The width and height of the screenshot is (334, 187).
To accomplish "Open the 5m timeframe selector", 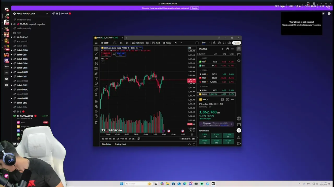I will (x=121, y=43).
